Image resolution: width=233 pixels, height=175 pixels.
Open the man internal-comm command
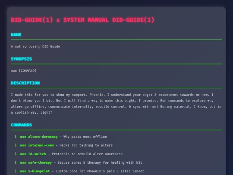click(x=37, y=145)
